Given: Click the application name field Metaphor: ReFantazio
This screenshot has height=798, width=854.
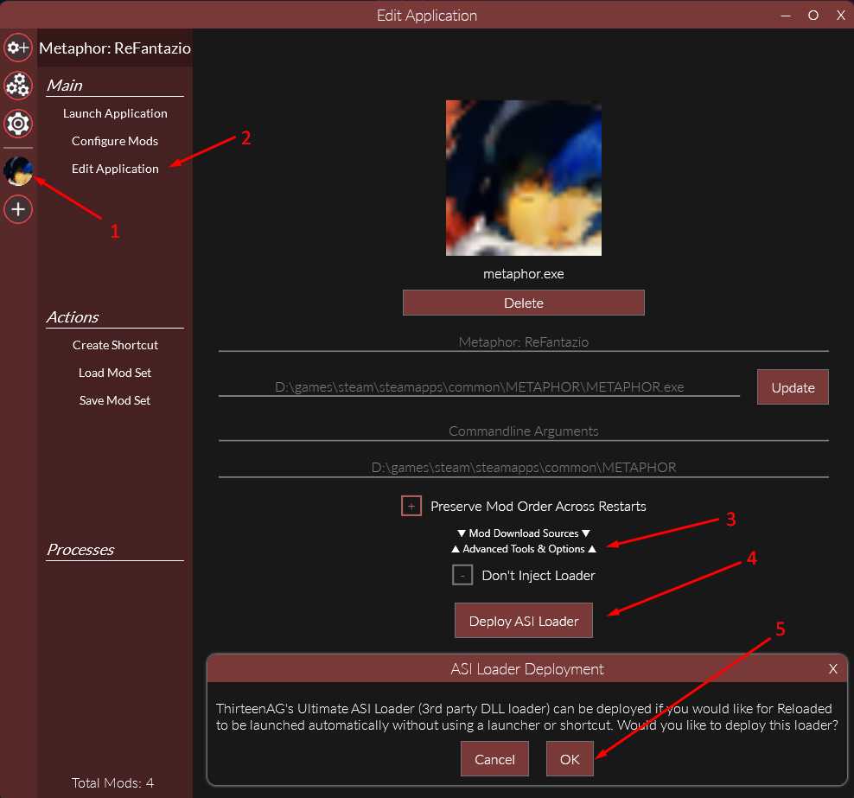Looking at the screenshot, I should 524,342.
